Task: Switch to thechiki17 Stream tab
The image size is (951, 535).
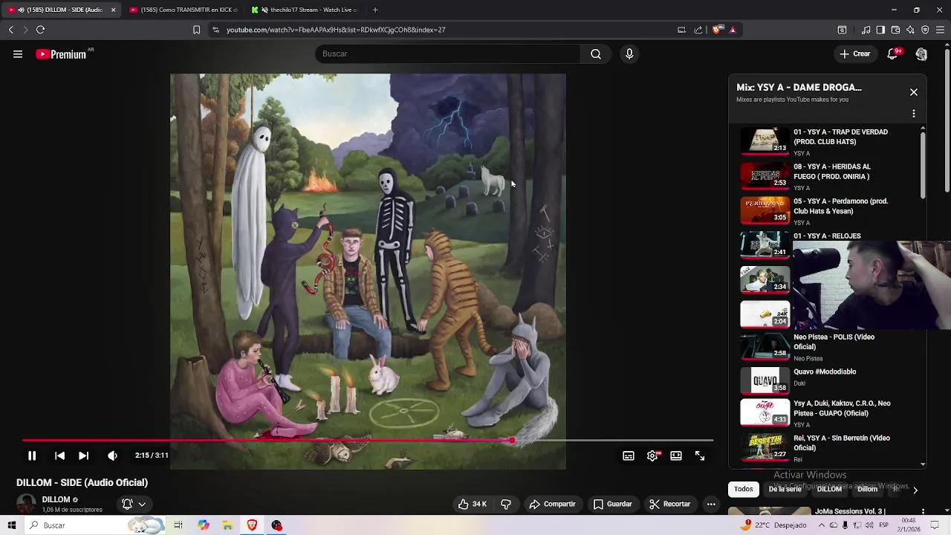Action: [x=306, y=10]
